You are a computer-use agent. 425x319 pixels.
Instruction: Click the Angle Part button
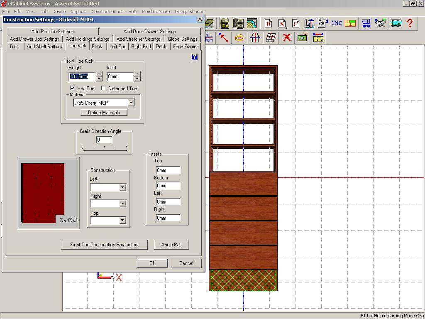(171, 244)
